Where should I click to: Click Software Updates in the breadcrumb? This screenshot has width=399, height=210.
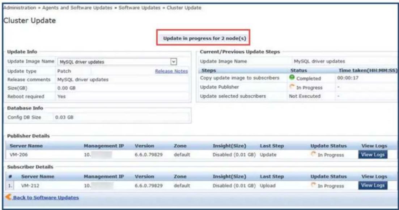coord(139,8)
